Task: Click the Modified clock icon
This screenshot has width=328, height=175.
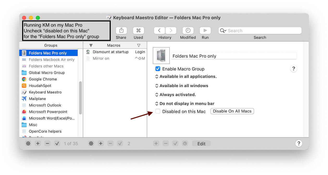Action: coord(188,31)
